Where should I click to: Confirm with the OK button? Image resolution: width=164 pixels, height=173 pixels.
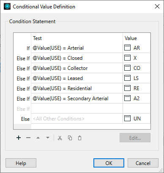tap(109, 163)
